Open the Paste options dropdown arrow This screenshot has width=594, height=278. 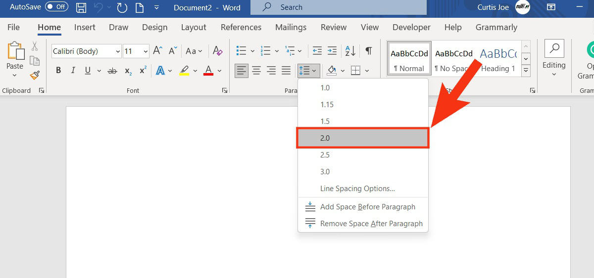coord(14,76)
